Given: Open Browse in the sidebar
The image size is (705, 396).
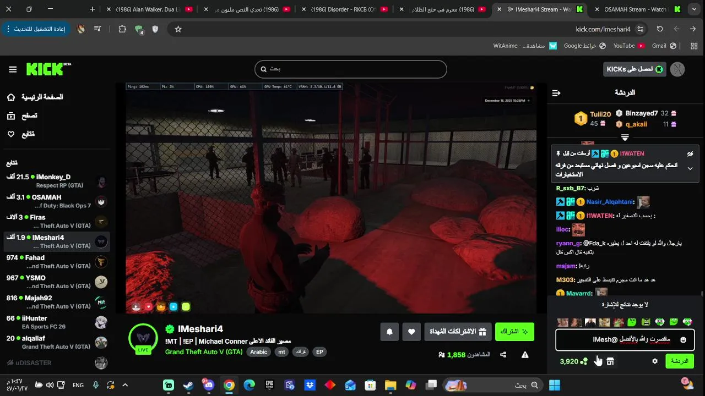Looking at the screenshot, I should (22, 116).
